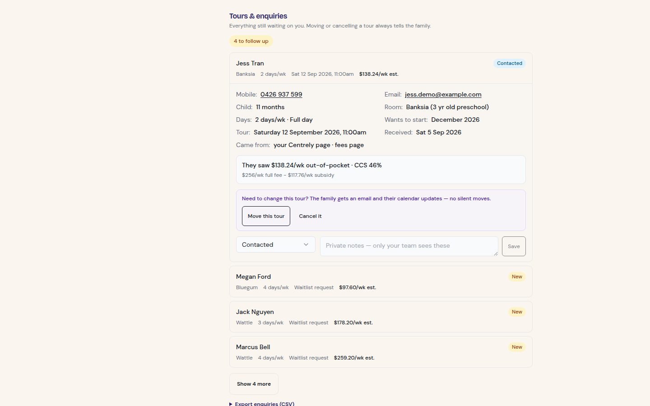650x406 pixels.
Task: Click the $97.60/wk est. value
Action: click(x=357, y=287)
